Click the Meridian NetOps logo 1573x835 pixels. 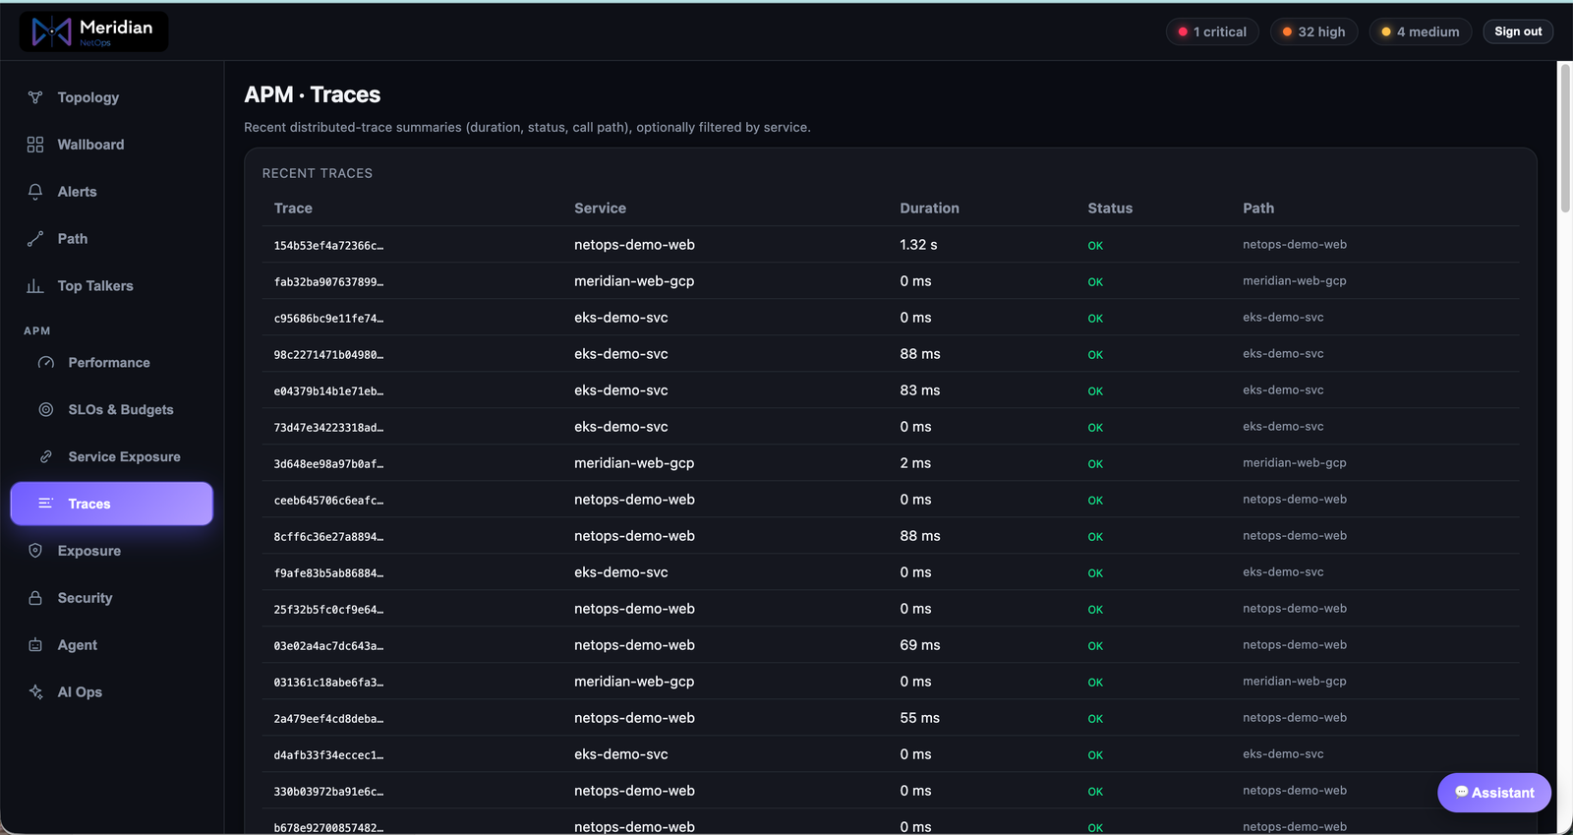click(x=93, y=31)
